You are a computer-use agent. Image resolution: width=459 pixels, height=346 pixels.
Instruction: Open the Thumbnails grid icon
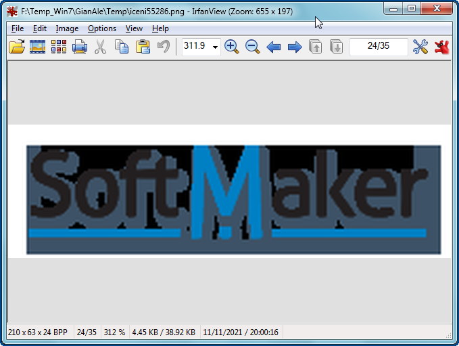click(x=59, y=47)
